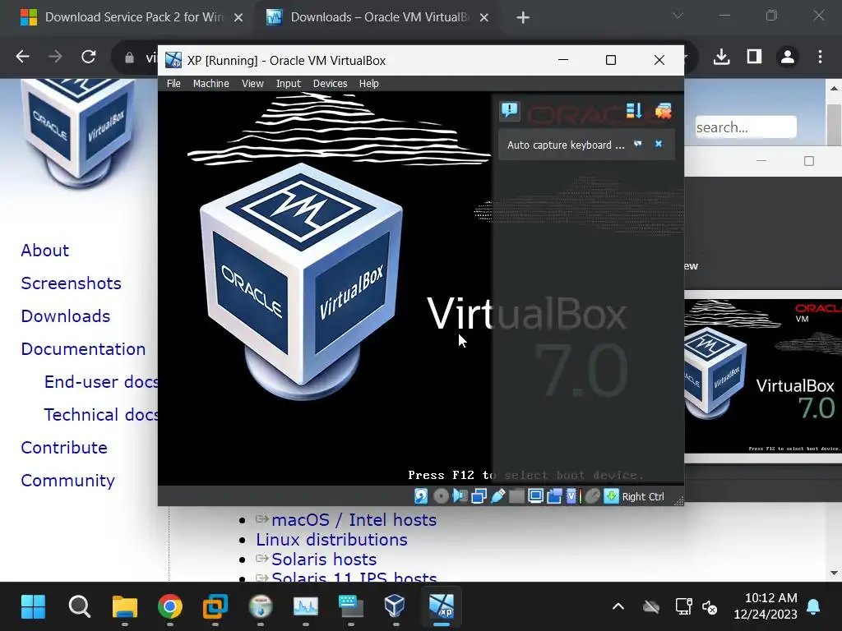Open the Community link in website sidebar
The width and height of the screenshot is (842, 631).
67,481
